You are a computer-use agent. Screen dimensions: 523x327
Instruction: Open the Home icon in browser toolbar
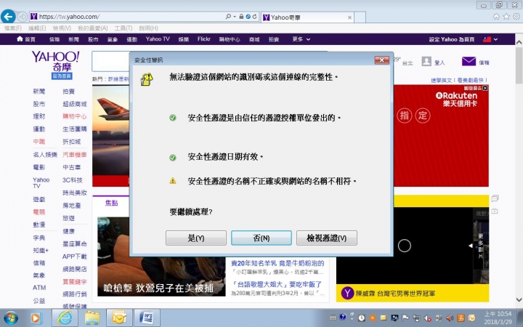[496, 16]
